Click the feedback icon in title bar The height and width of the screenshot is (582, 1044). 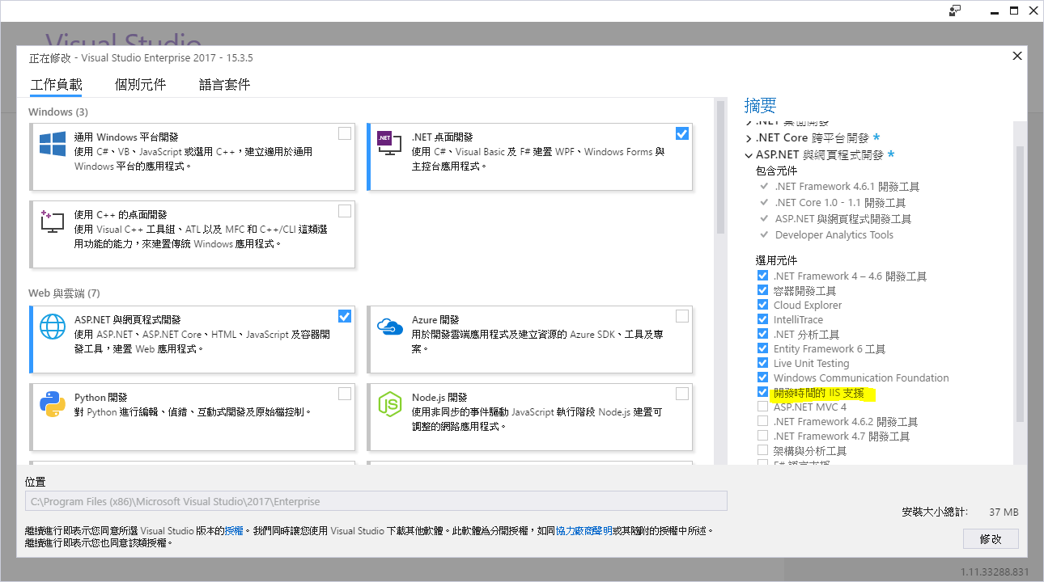956,11
